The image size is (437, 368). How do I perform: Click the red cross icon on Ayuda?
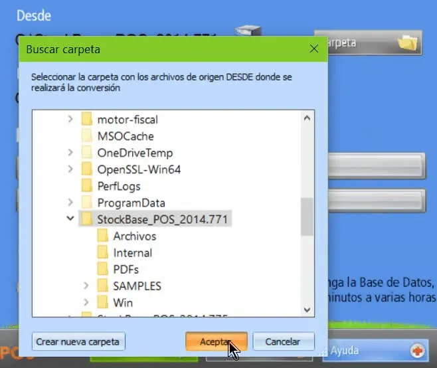click(418, 351)
